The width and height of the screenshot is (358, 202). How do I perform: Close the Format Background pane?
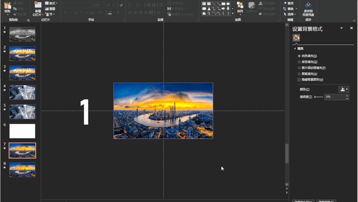pyautogui.click(x=351, y=28)
